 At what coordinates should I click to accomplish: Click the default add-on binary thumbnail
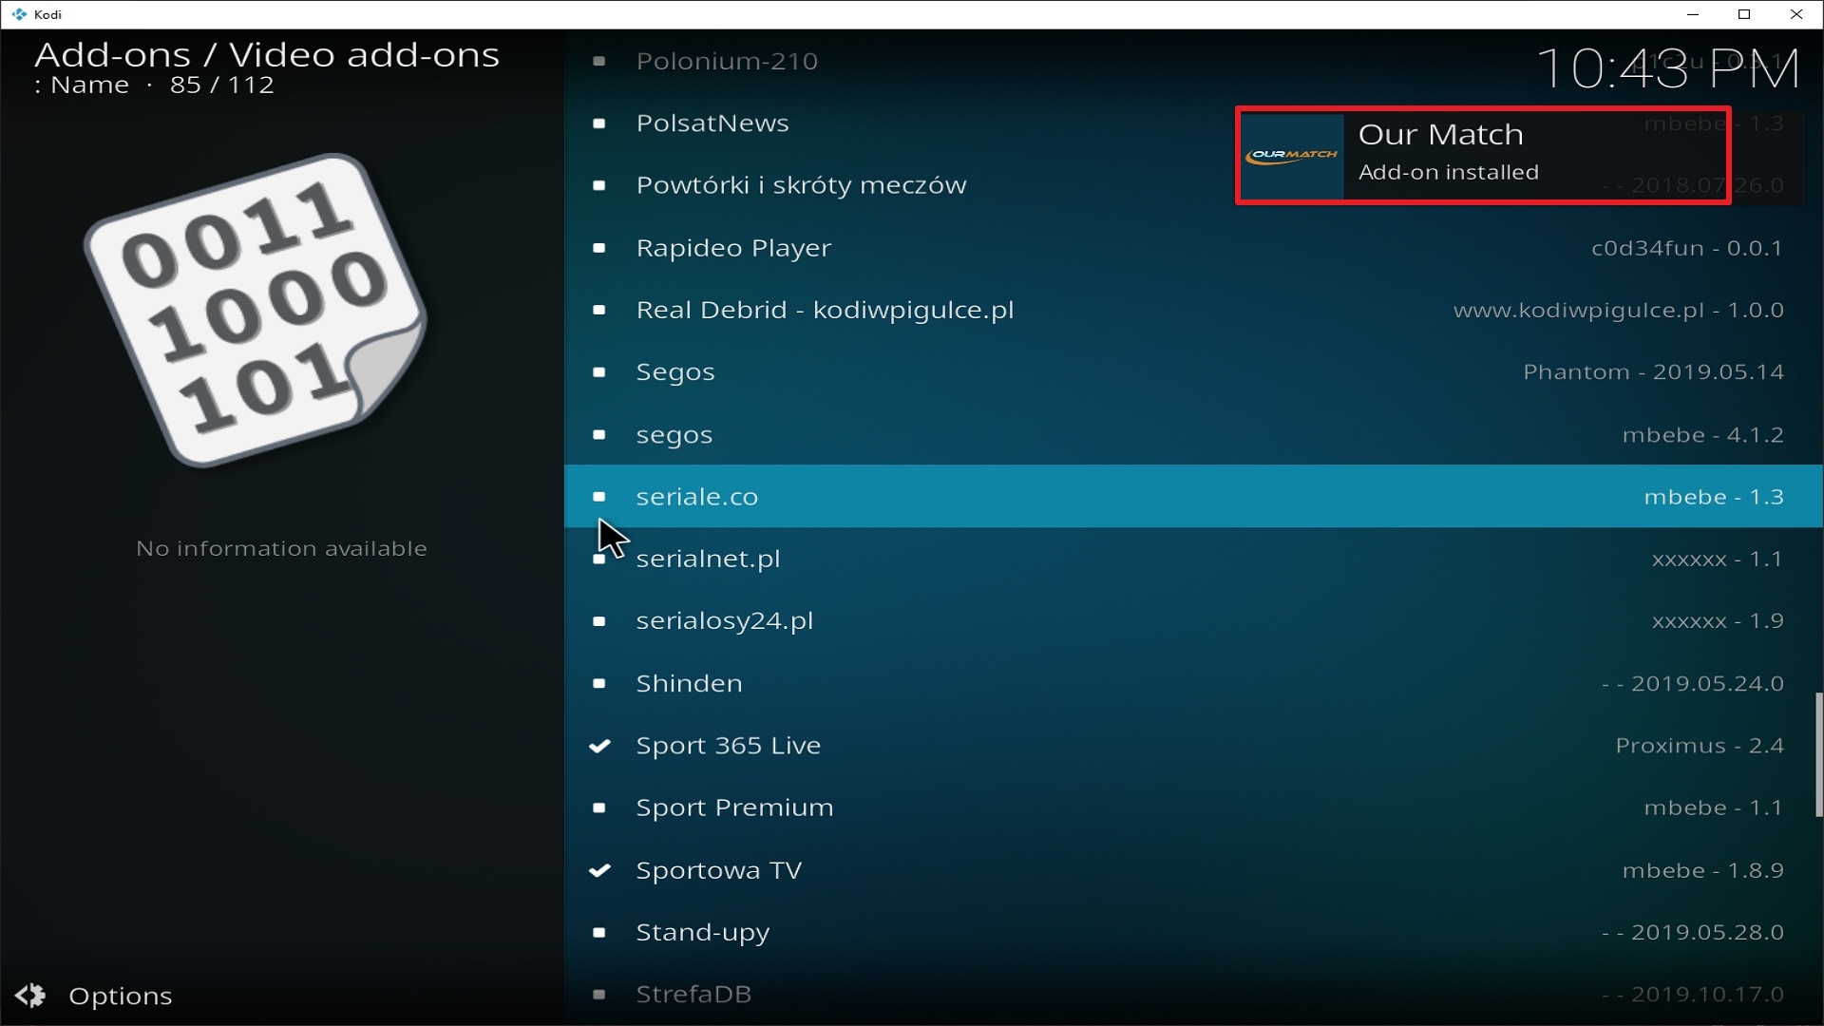pos(256,310)
